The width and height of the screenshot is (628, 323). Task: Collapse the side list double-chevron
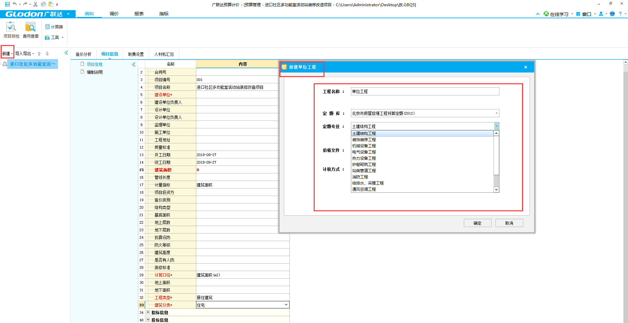tap(133, 64)
